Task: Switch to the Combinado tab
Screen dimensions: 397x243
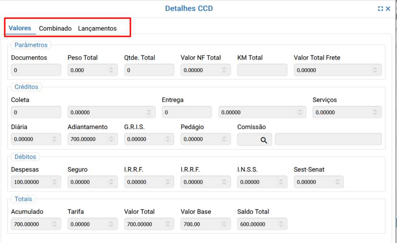Action: [x=55, y=28]
